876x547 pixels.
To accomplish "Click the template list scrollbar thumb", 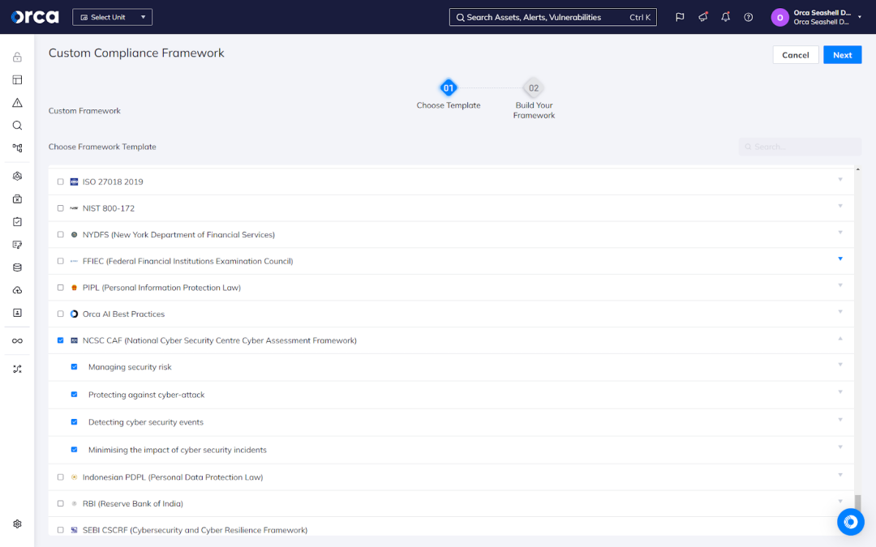I will click(857, 502).
